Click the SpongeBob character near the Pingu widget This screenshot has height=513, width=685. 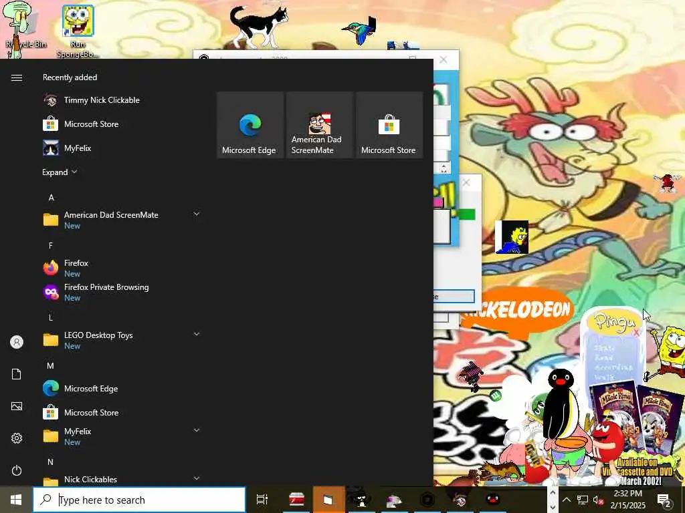[667, 351]
